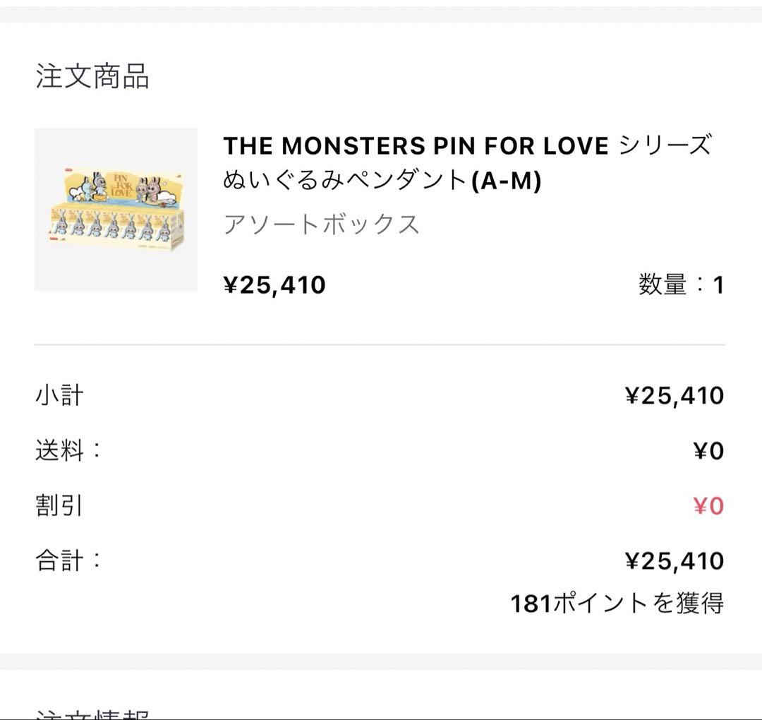
Task: Select the 数量：1 quantity text
Action: point(681,285)
